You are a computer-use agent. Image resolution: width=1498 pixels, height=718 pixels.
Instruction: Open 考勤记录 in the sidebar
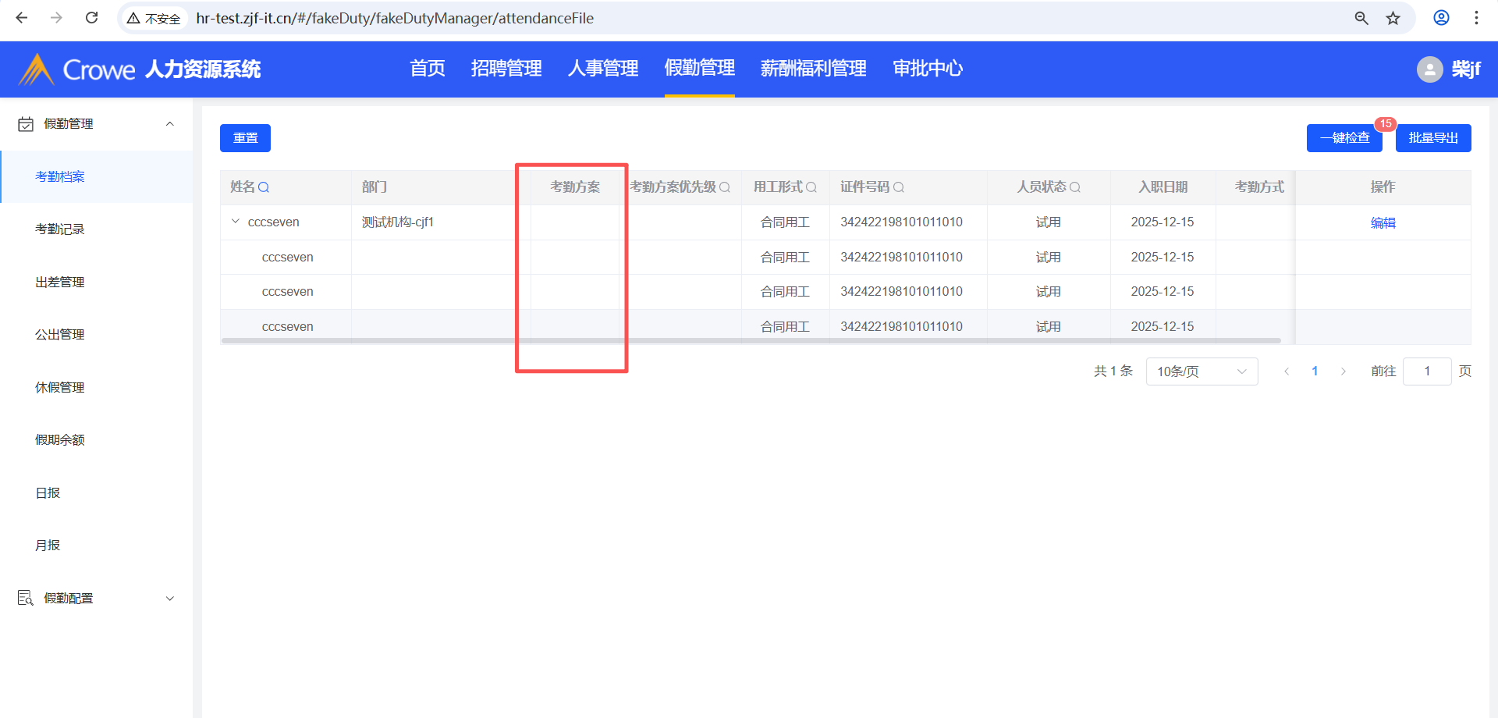click(x=97, y=229)
